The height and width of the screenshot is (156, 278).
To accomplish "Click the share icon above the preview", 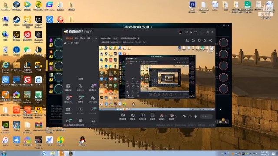I will click(x=210, y=40).
